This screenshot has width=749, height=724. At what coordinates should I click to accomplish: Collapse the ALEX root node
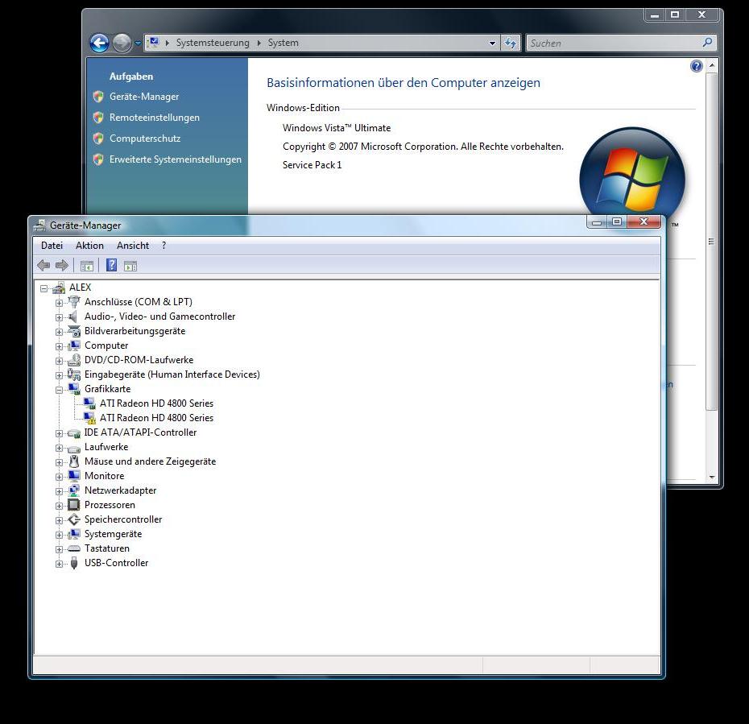(x=44, y=288)
